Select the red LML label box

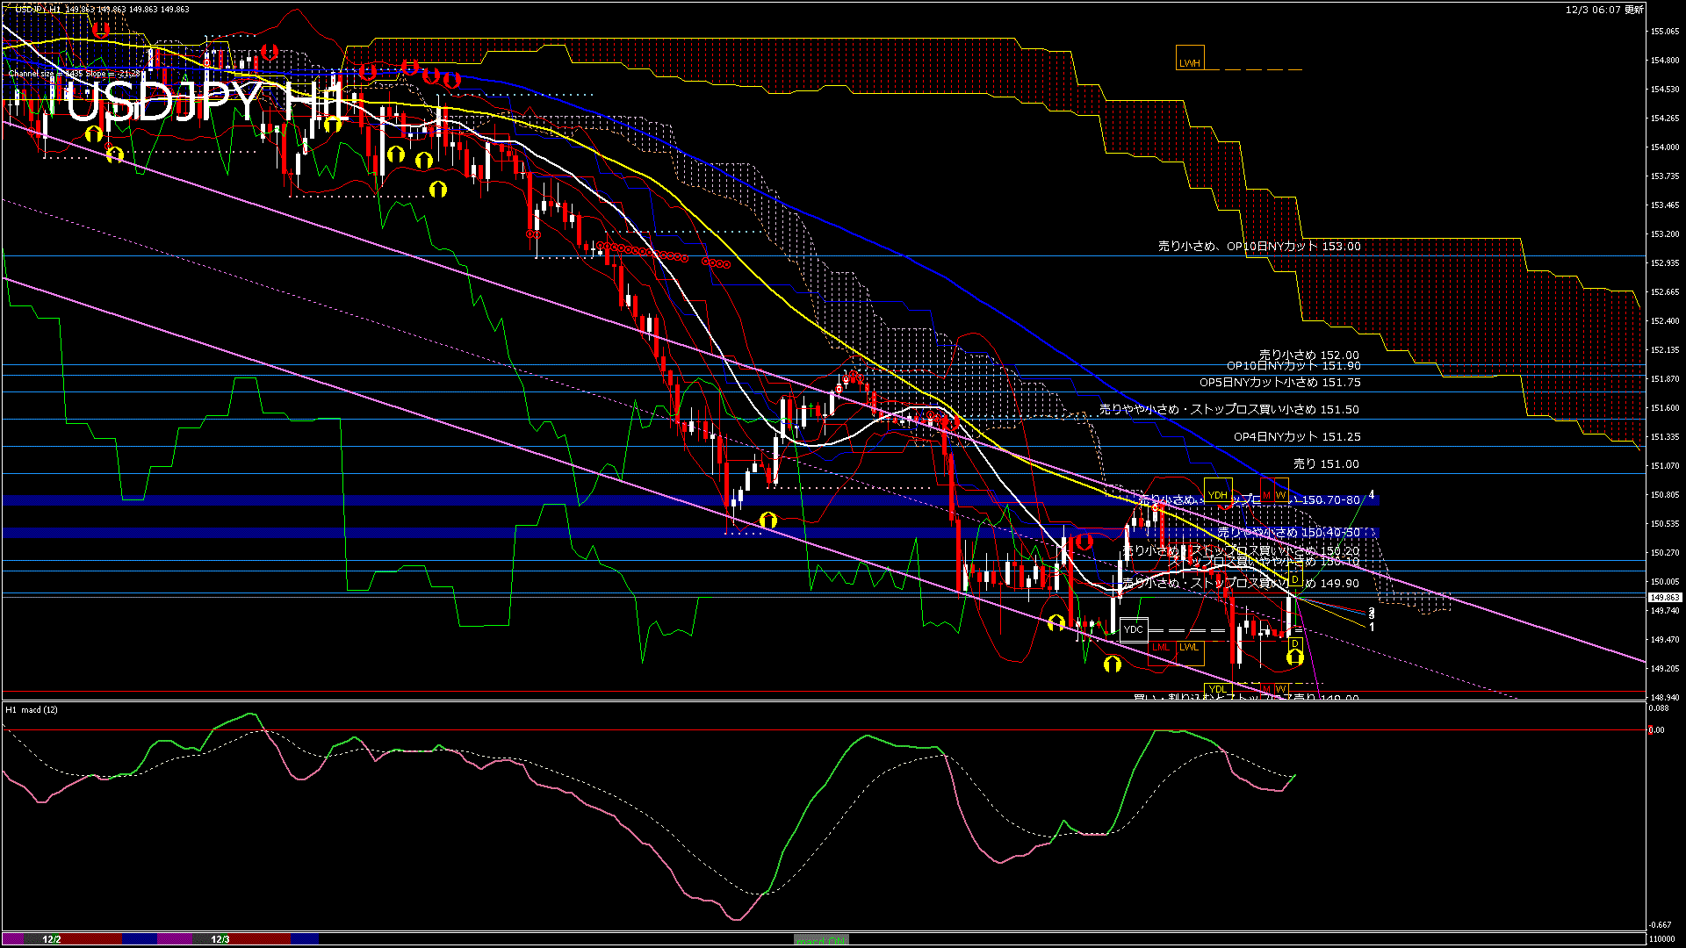click(1161, 653)
